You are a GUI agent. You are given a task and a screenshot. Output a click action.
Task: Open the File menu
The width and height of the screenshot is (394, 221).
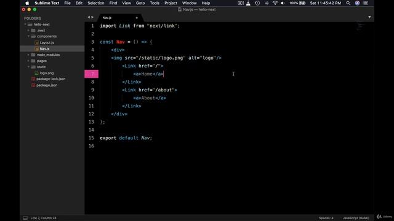(x=67, y=3)
